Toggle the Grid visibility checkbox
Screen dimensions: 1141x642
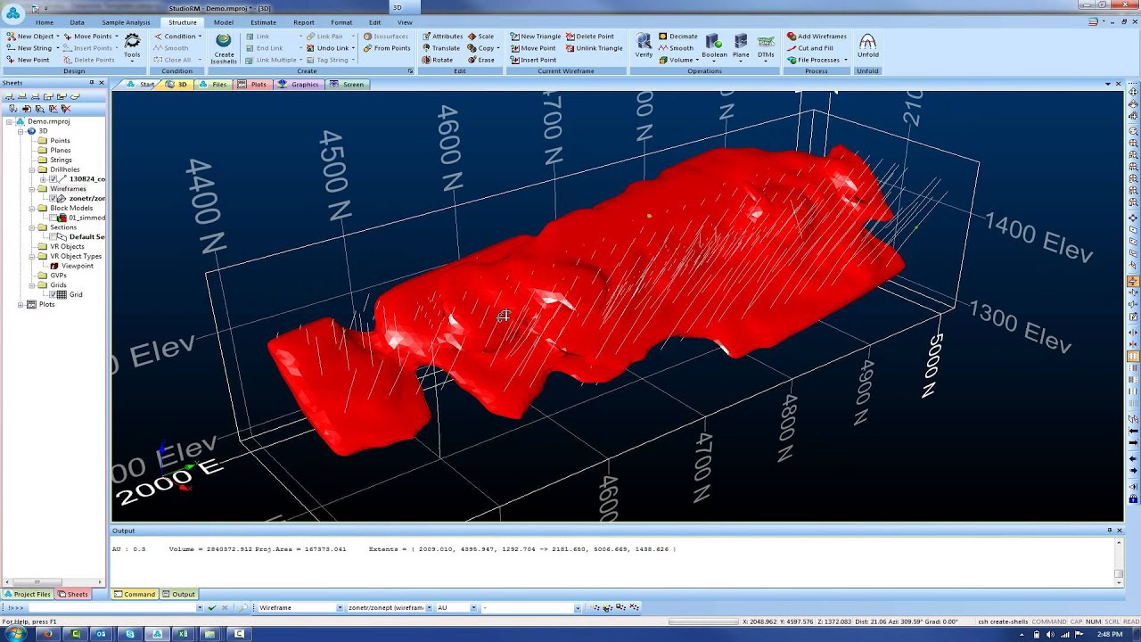[53, 294]
